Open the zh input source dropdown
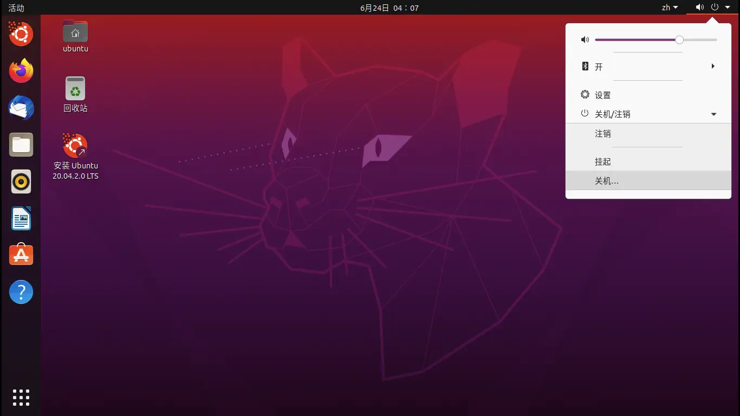 click(x=670, y=8)
